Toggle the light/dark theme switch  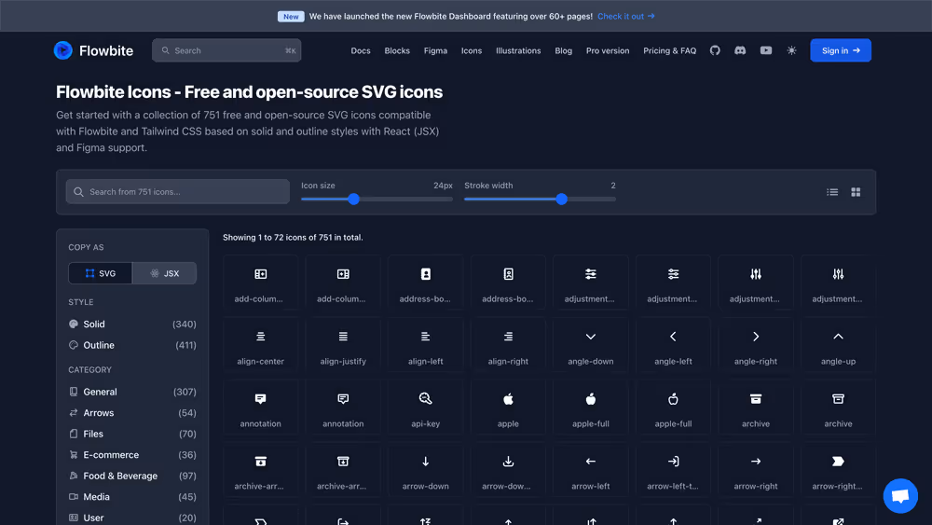[792, 50]
